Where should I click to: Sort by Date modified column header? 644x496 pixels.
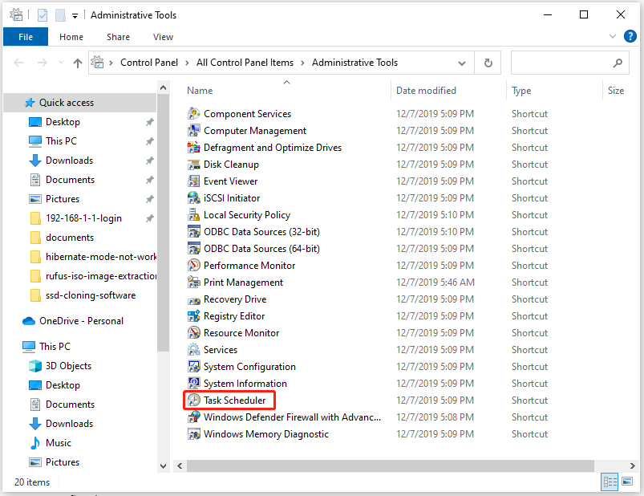(426, 91)
